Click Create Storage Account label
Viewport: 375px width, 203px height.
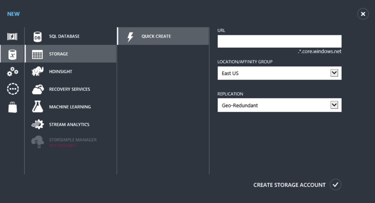tap(289, 185)
